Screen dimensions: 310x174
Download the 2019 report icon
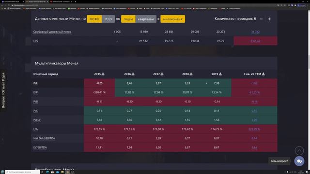point(220,74)
